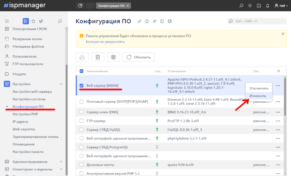Click the Больше не уведомлять link
Viewport: 291px width, 176px height.
(x=105, y=42)
